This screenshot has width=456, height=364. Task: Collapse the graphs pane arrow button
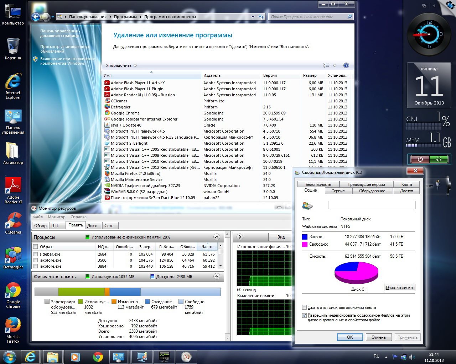point(239,237)
